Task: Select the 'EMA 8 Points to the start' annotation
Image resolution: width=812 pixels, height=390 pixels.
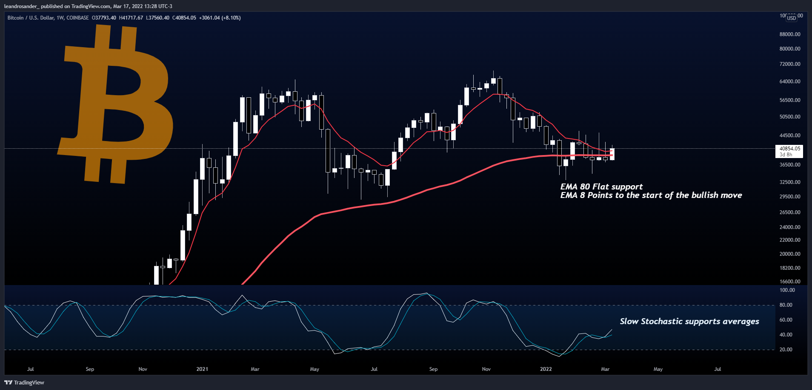Action: [651, 195]
